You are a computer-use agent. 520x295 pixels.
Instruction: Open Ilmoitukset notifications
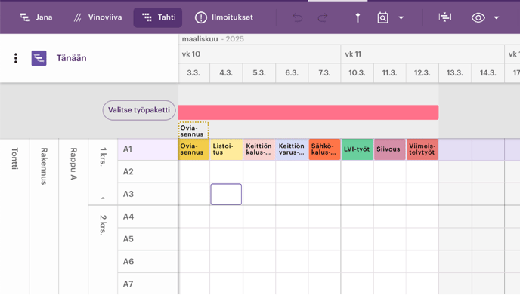pyautogui.click(x=224, y=17)
